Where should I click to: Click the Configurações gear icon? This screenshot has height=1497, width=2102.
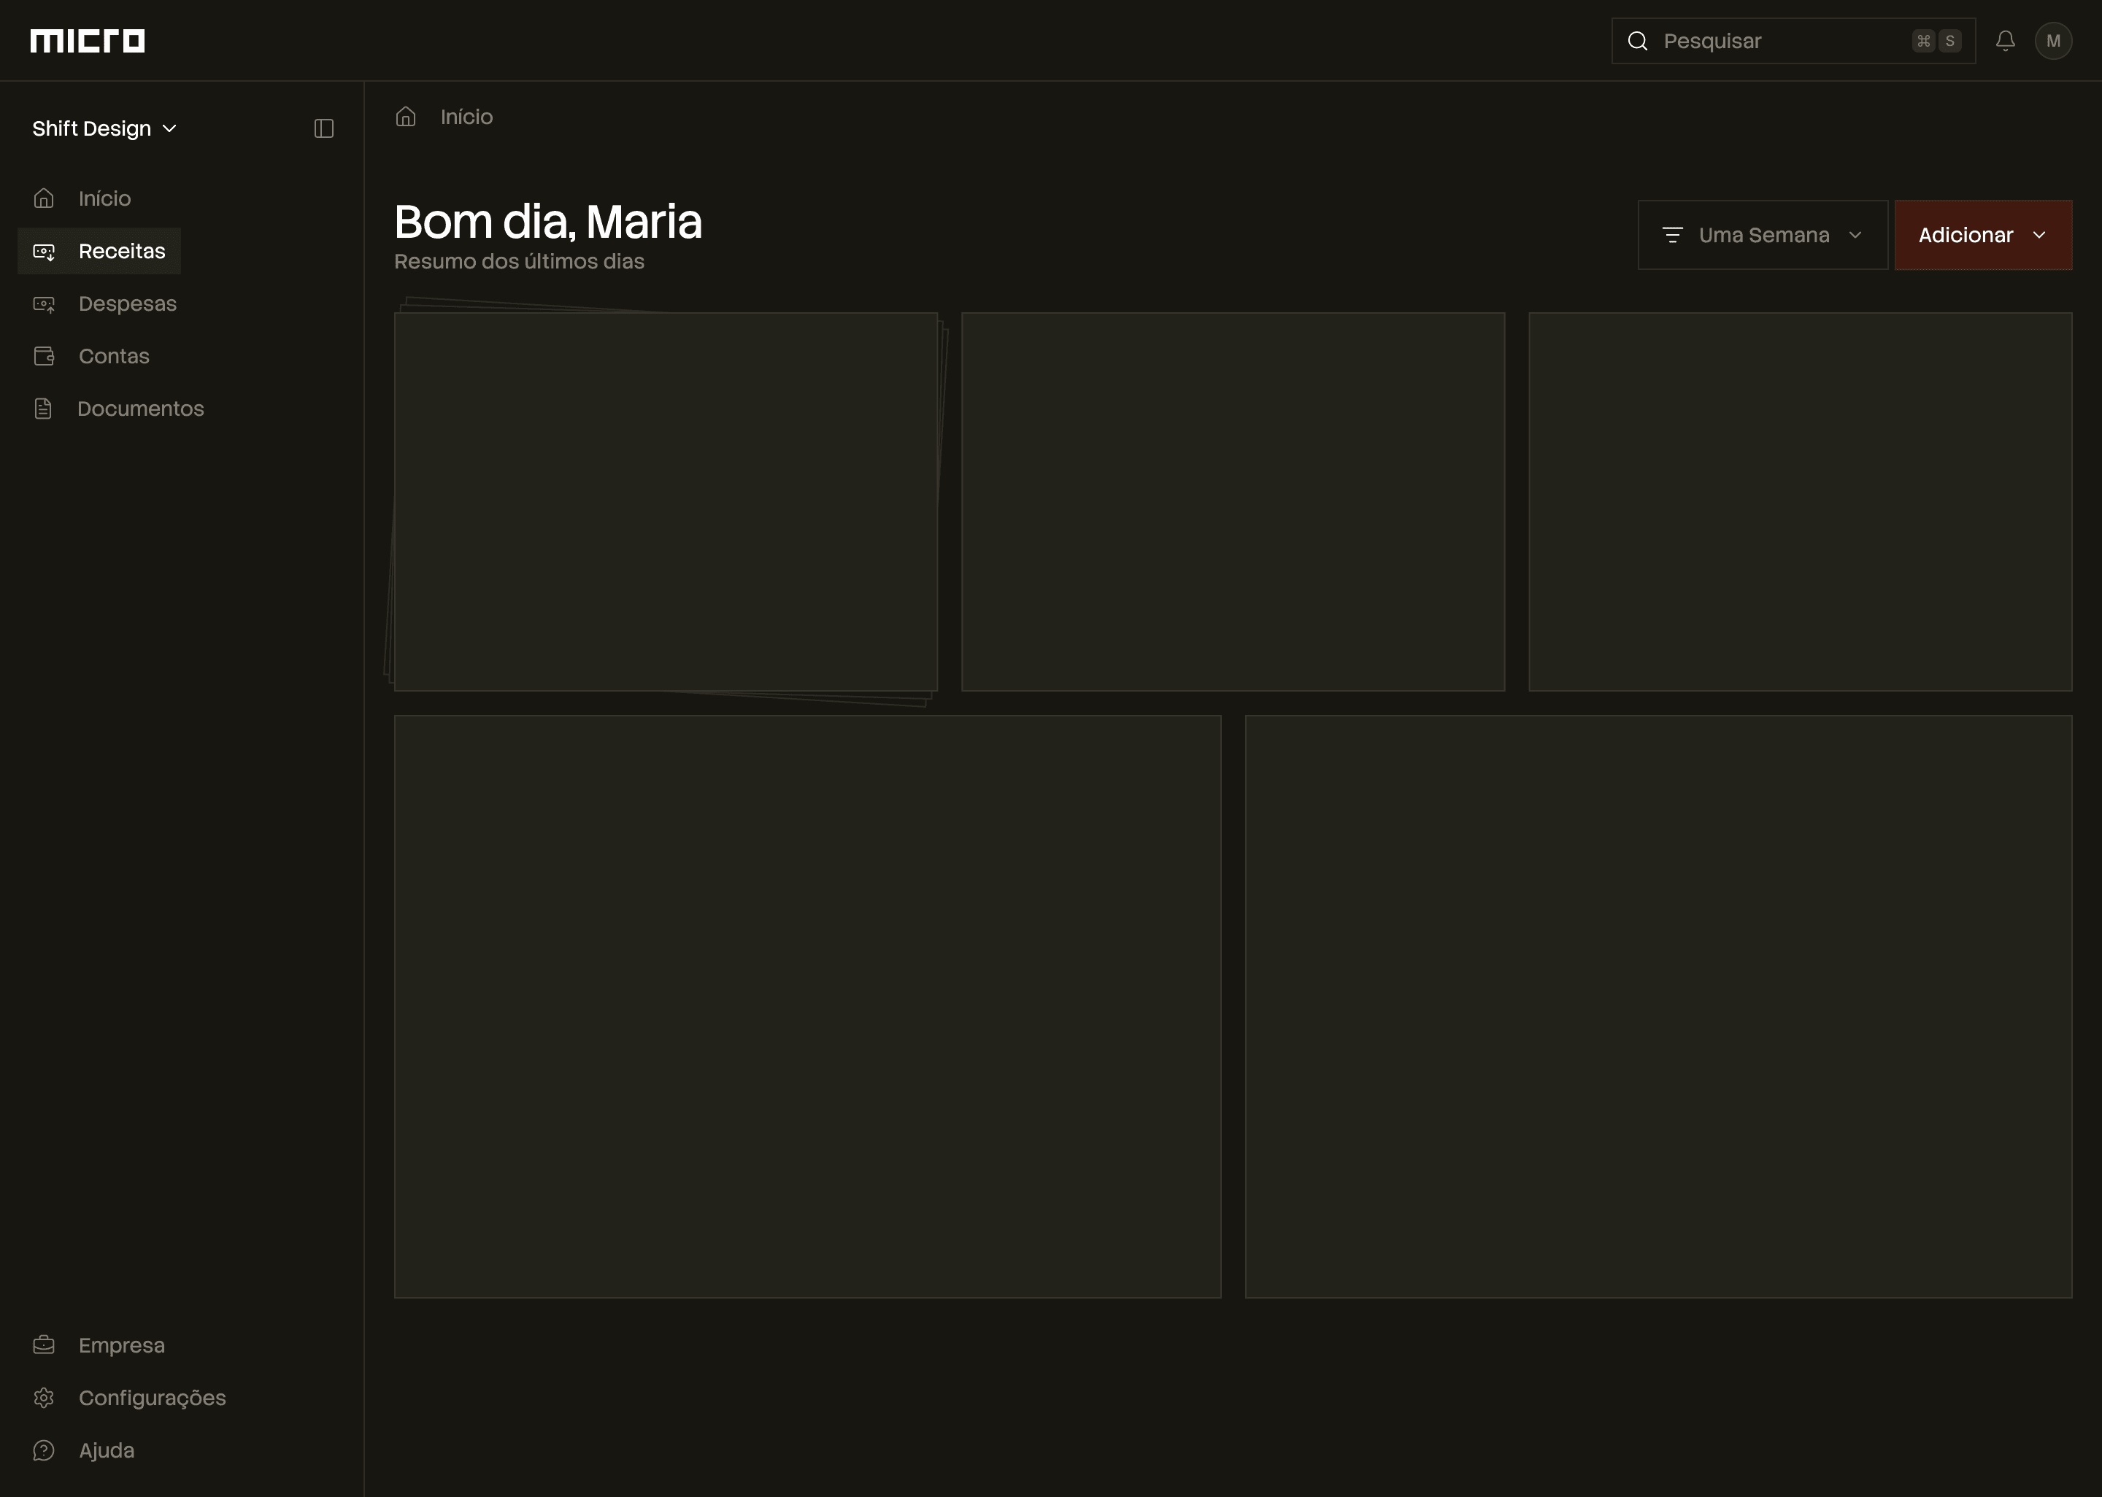click(x=43, y=1399)
